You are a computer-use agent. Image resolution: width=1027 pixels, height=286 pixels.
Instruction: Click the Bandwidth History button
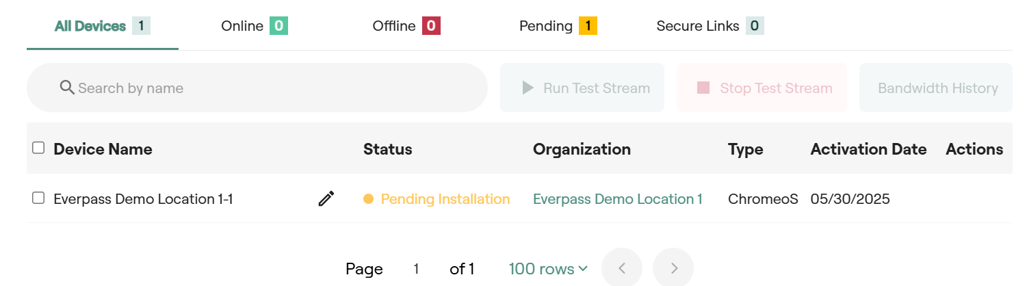point(937,88)
